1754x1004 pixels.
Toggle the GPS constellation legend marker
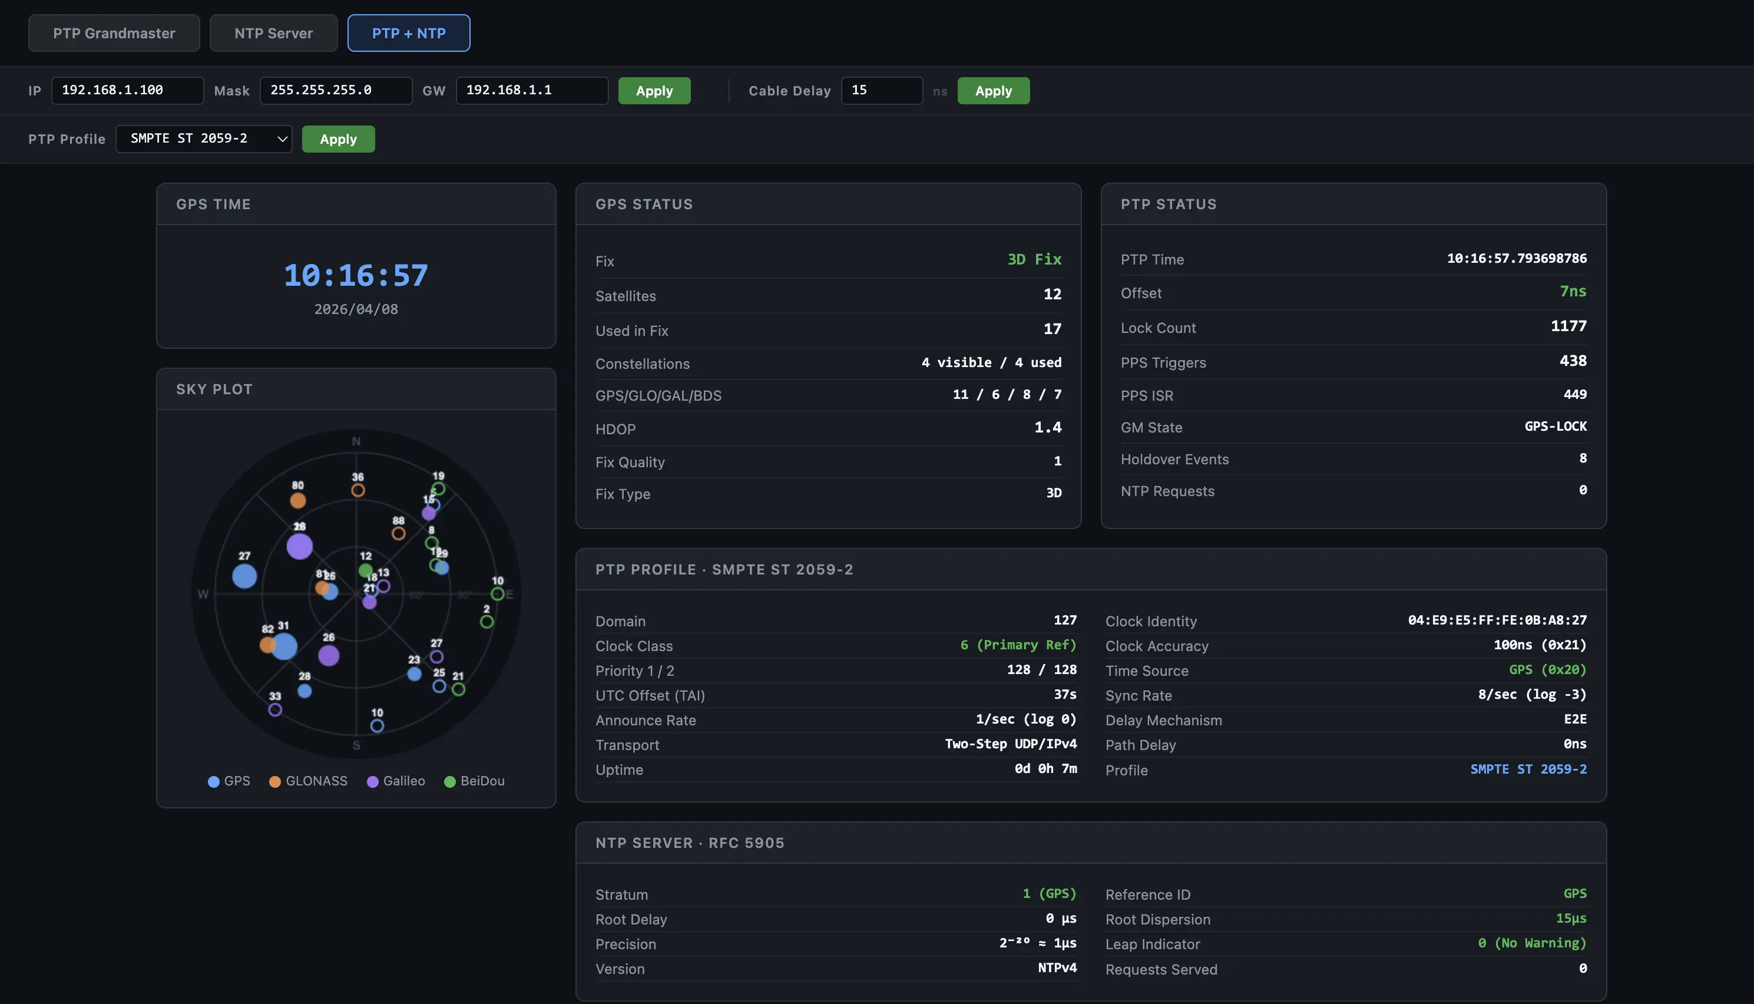coord(215,781)
